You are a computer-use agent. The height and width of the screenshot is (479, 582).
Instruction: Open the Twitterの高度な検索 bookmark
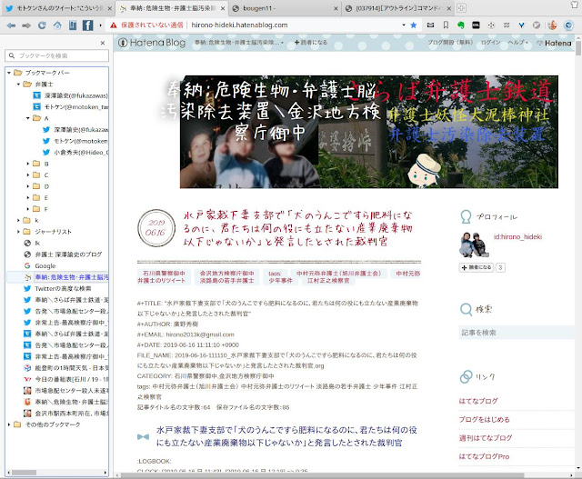pos(57,289)
